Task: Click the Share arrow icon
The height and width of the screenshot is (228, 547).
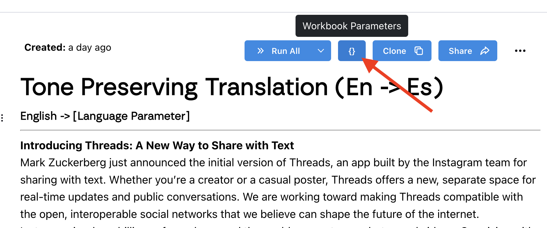Action: (x=485, y=51)
